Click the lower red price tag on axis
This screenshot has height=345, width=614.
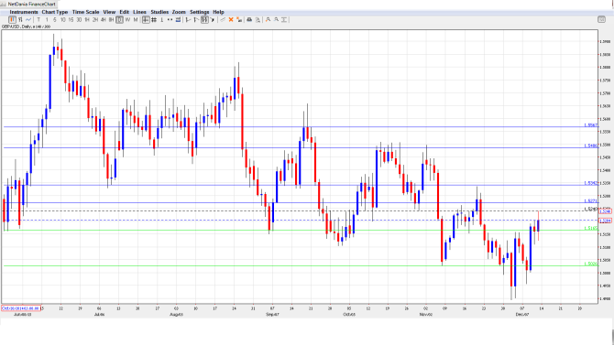(606, 221)
